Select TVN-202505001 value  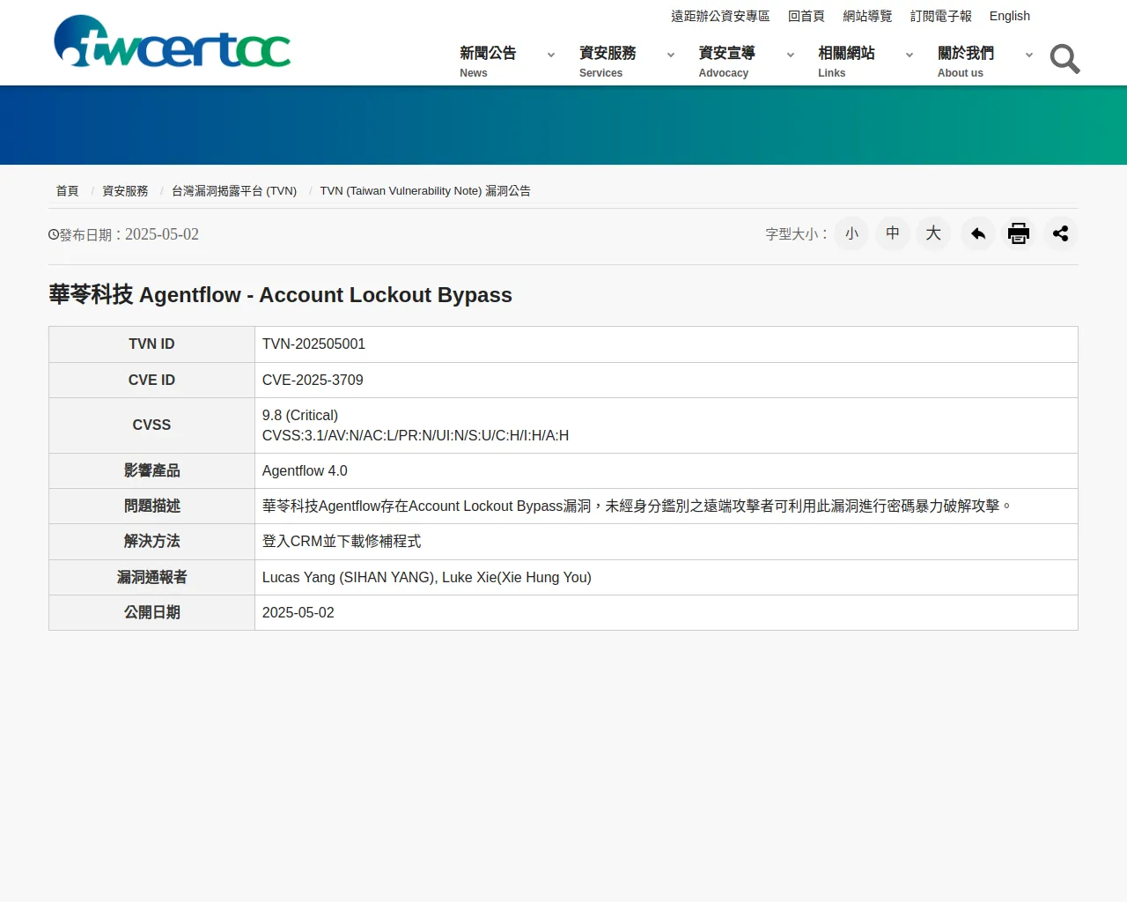[313, 344]
